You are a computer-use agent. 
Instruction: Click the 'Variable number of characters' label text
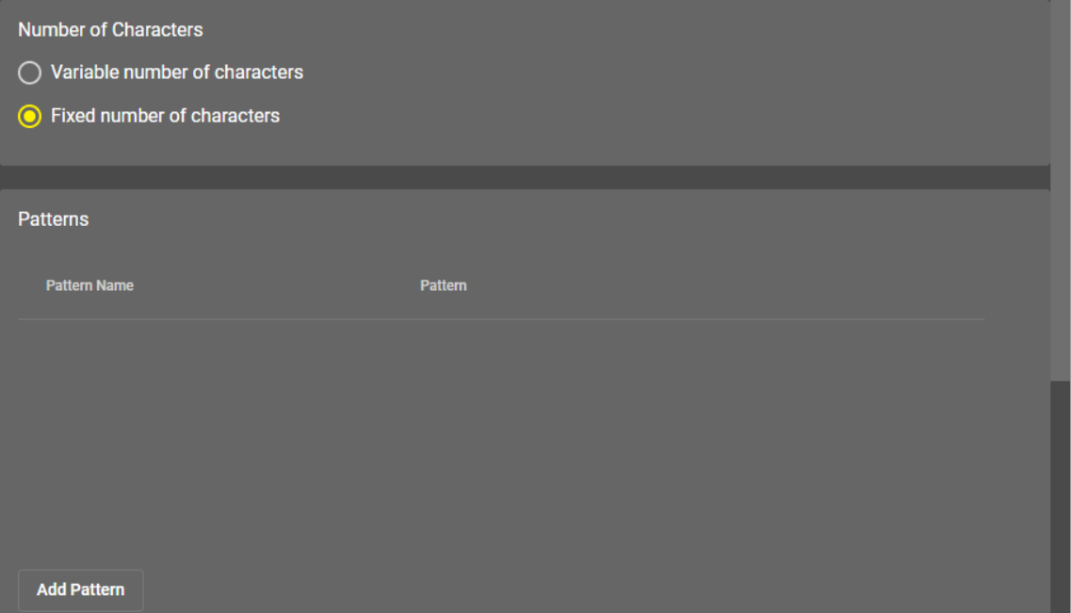click(x=177, y=73)
